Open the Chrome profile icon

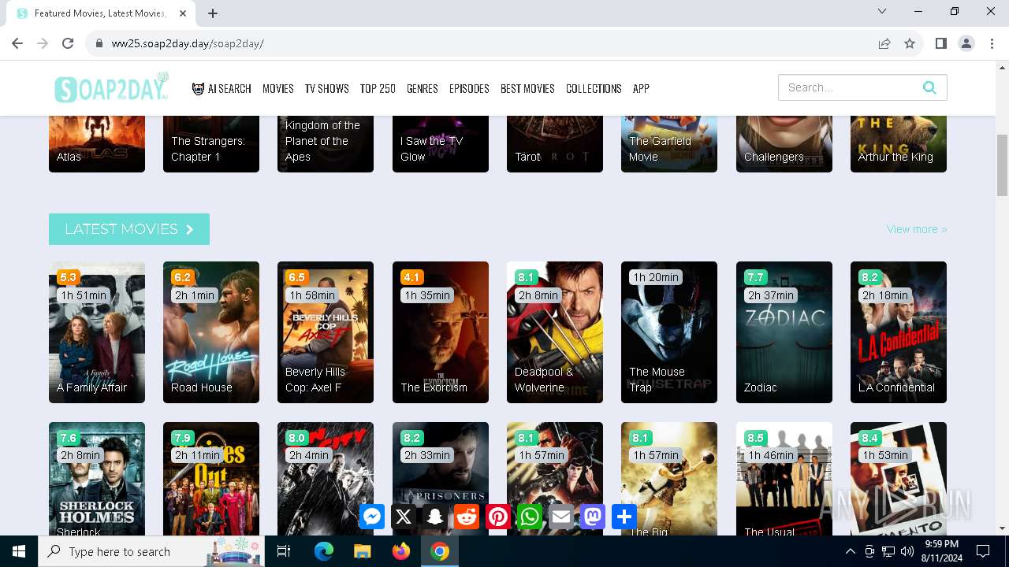966,43
